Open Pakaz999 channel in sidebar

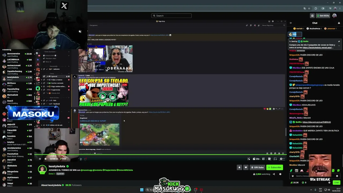tap(17, 131)
